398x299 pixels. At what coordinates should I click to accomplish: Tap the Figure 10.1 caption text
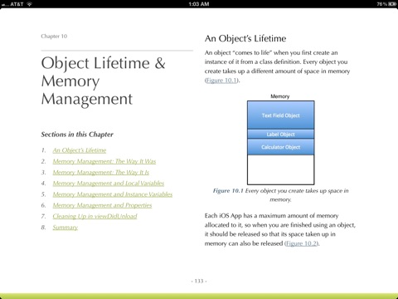280,195
